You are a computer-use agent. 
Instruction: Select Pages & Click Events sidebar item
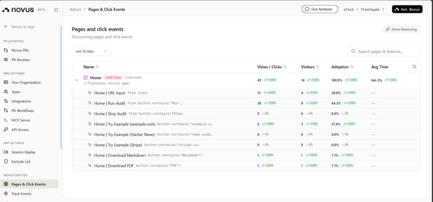(29, 184)
